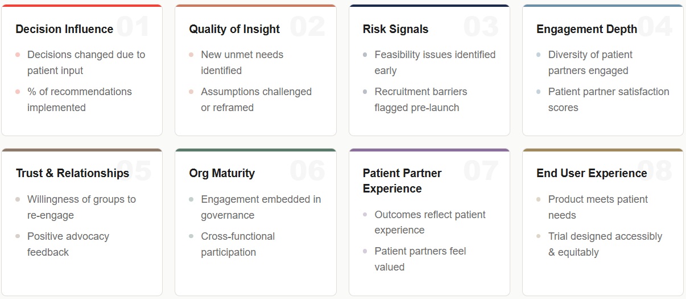Click the End User Experience heading

592,173
